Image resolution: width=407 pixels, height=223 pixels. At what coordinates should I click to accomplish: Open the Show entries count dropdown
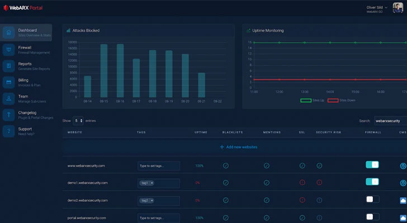pyautogui.click(x=78, y=121)
